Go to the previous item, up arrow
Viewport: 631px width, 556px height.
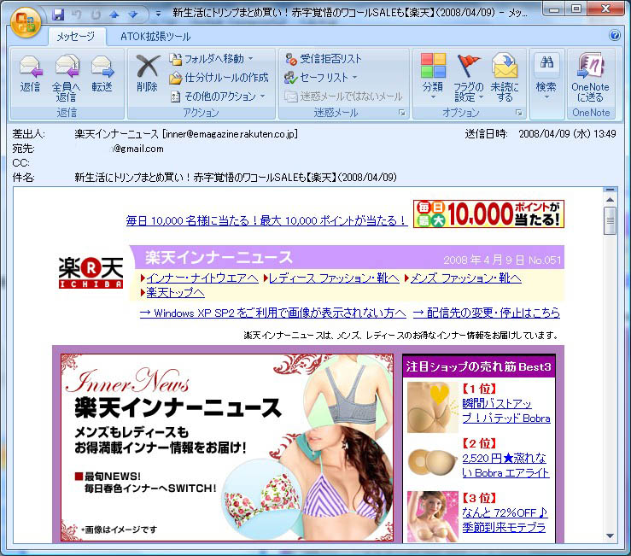pos(114,15)
